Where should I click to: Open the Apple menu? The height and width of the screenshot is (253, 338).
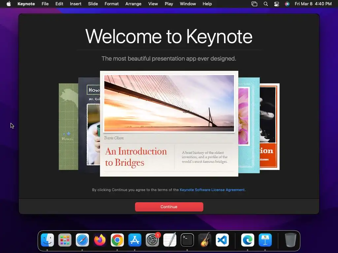[x=9, y=4]
